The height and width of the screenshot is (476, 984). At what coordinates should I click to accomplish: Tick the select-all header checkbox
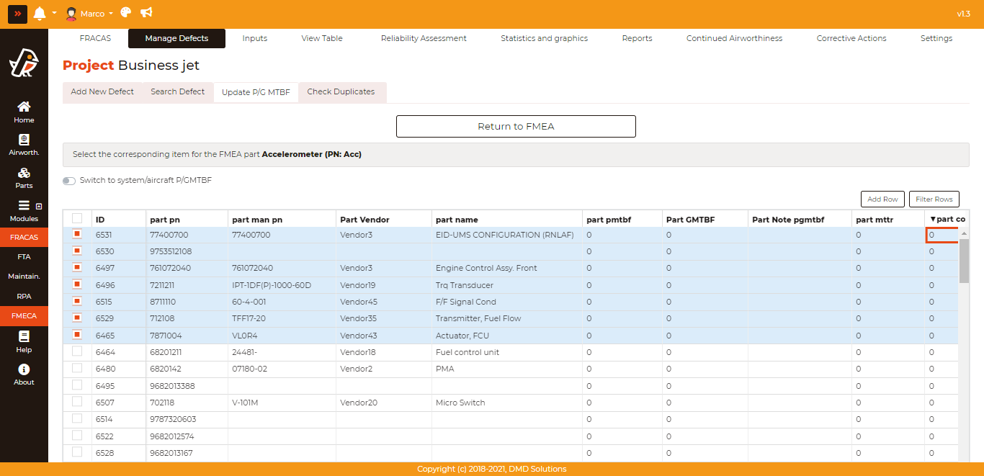77,218
